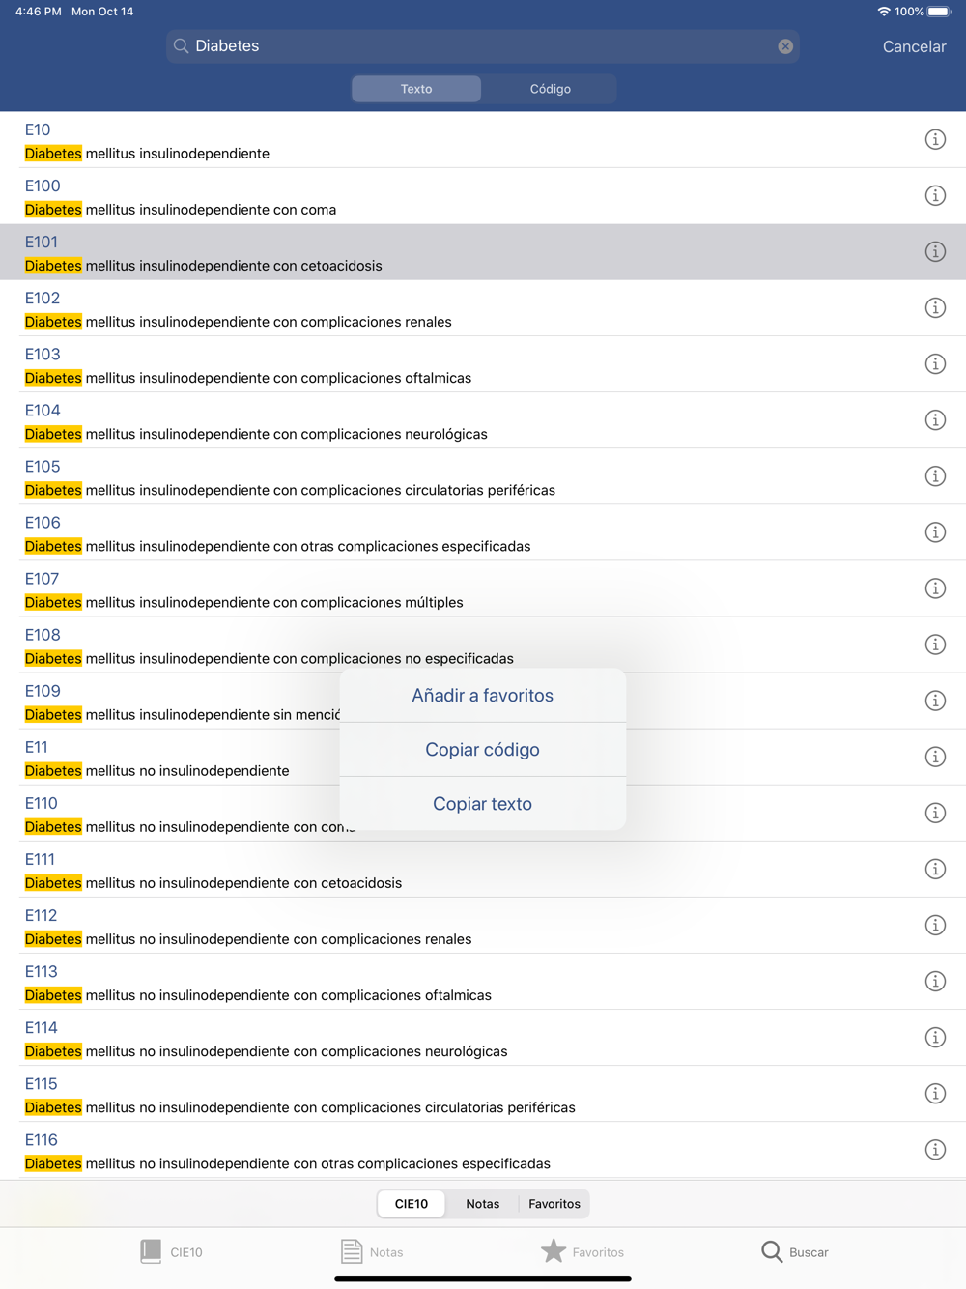
Task: Choose Copiar código from popup
Action: (x=483, y=750)
